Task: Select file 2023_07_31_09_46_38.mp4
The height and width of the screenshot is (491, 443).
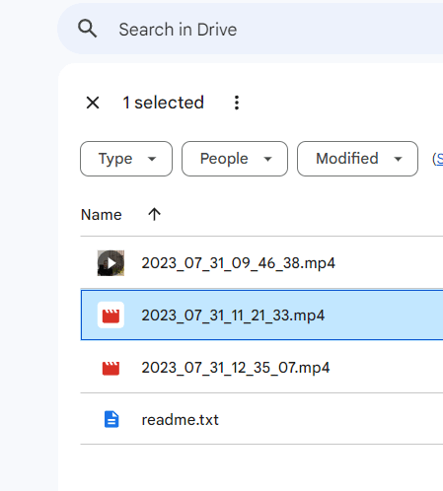Action: 261,263
